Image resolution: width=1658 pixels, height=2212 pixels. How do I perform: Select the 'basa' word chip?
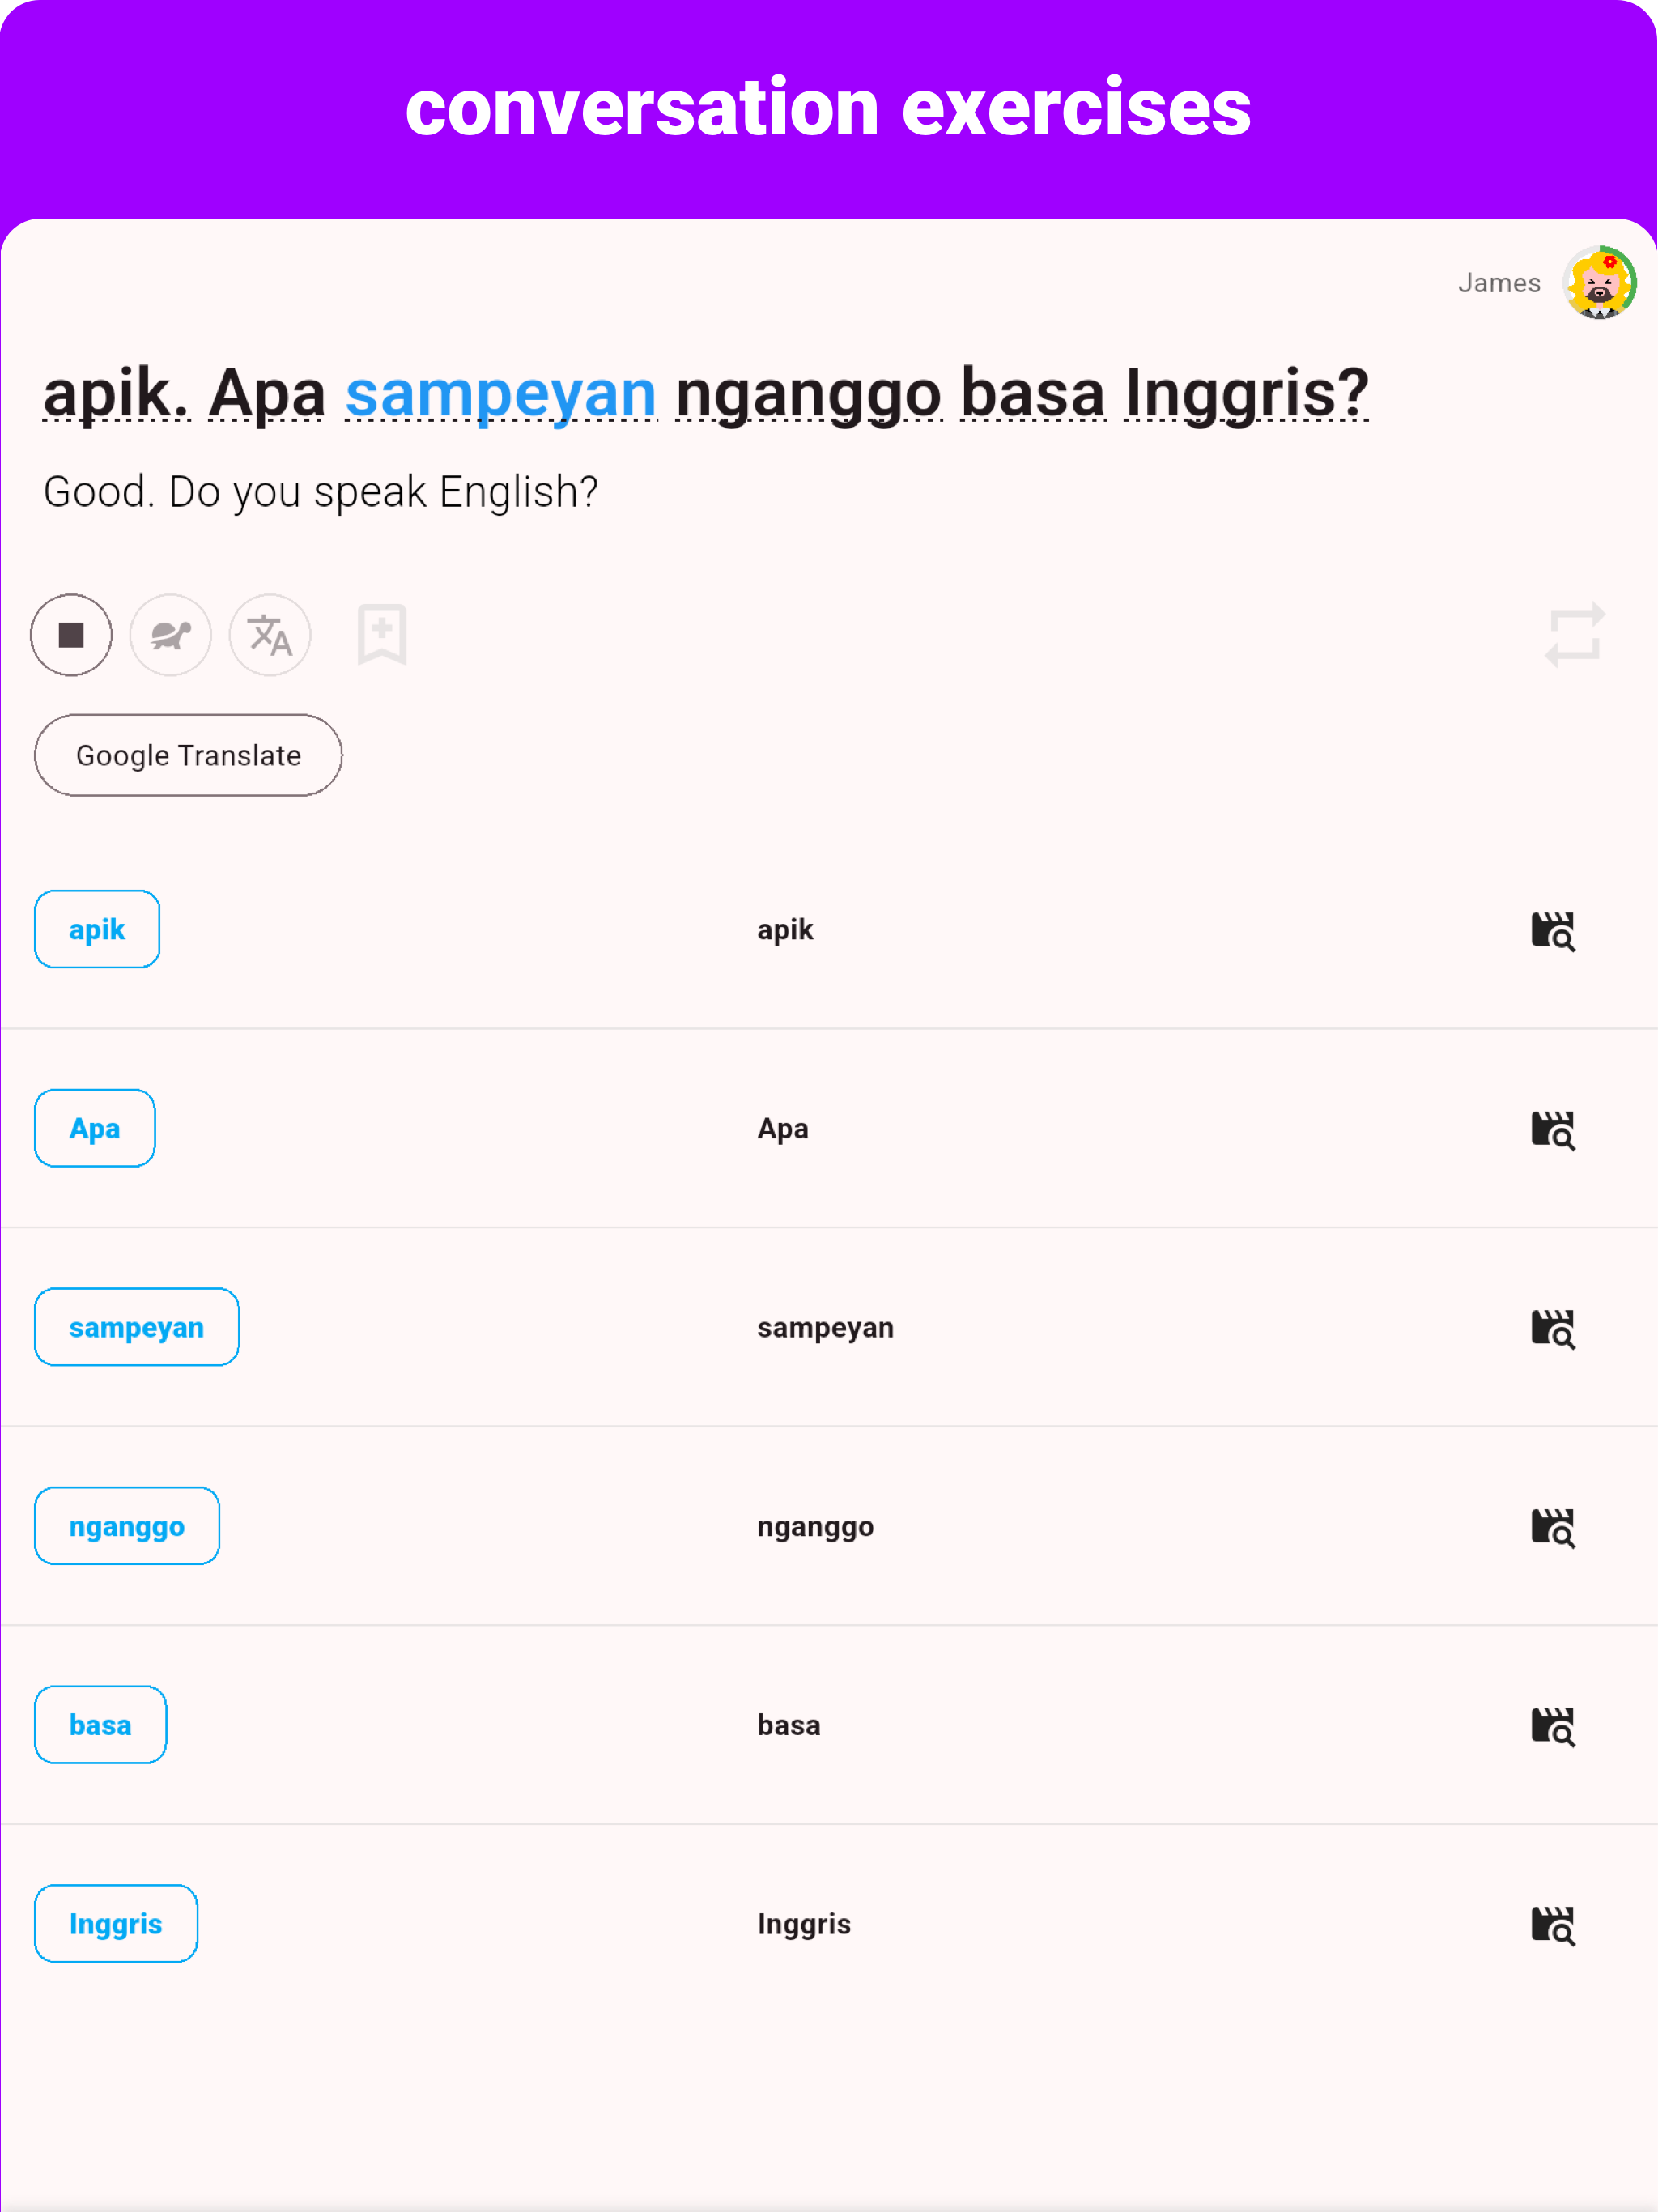(x=100, y=1725)
